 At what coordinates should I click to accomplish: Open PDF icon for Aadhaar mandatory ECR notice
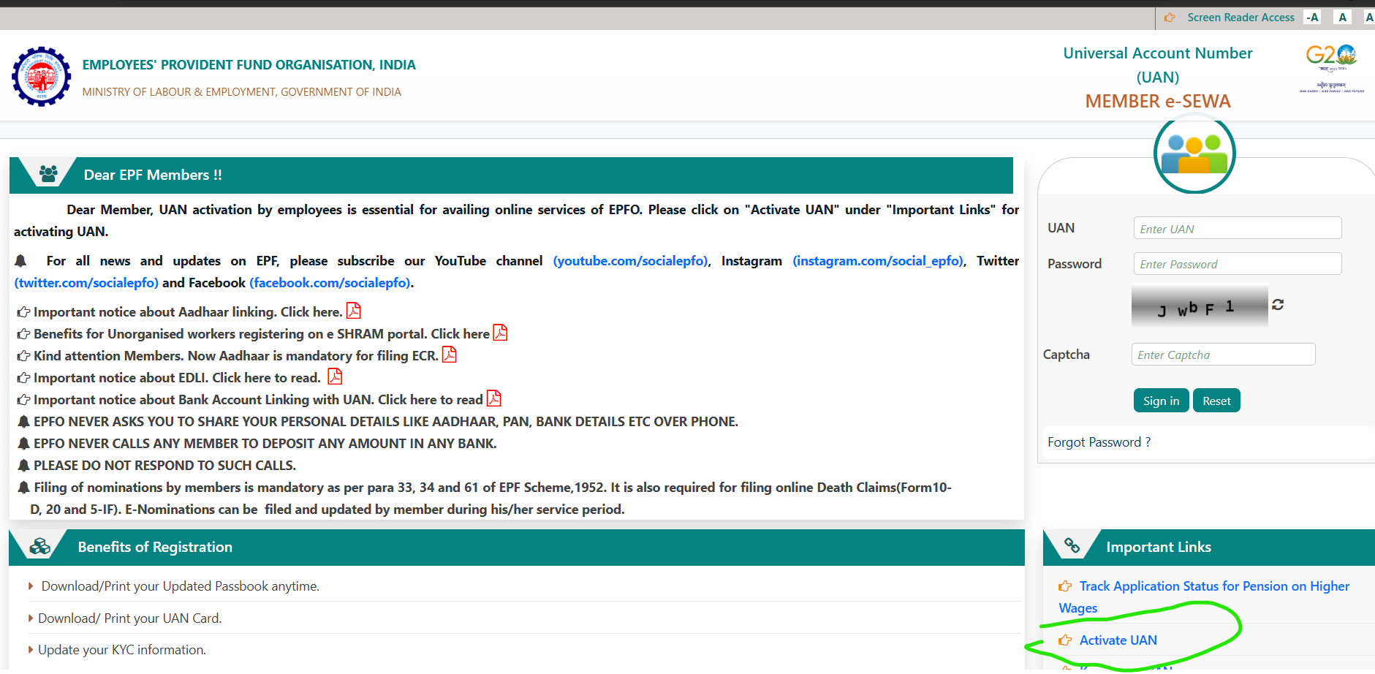click(450, 355)
